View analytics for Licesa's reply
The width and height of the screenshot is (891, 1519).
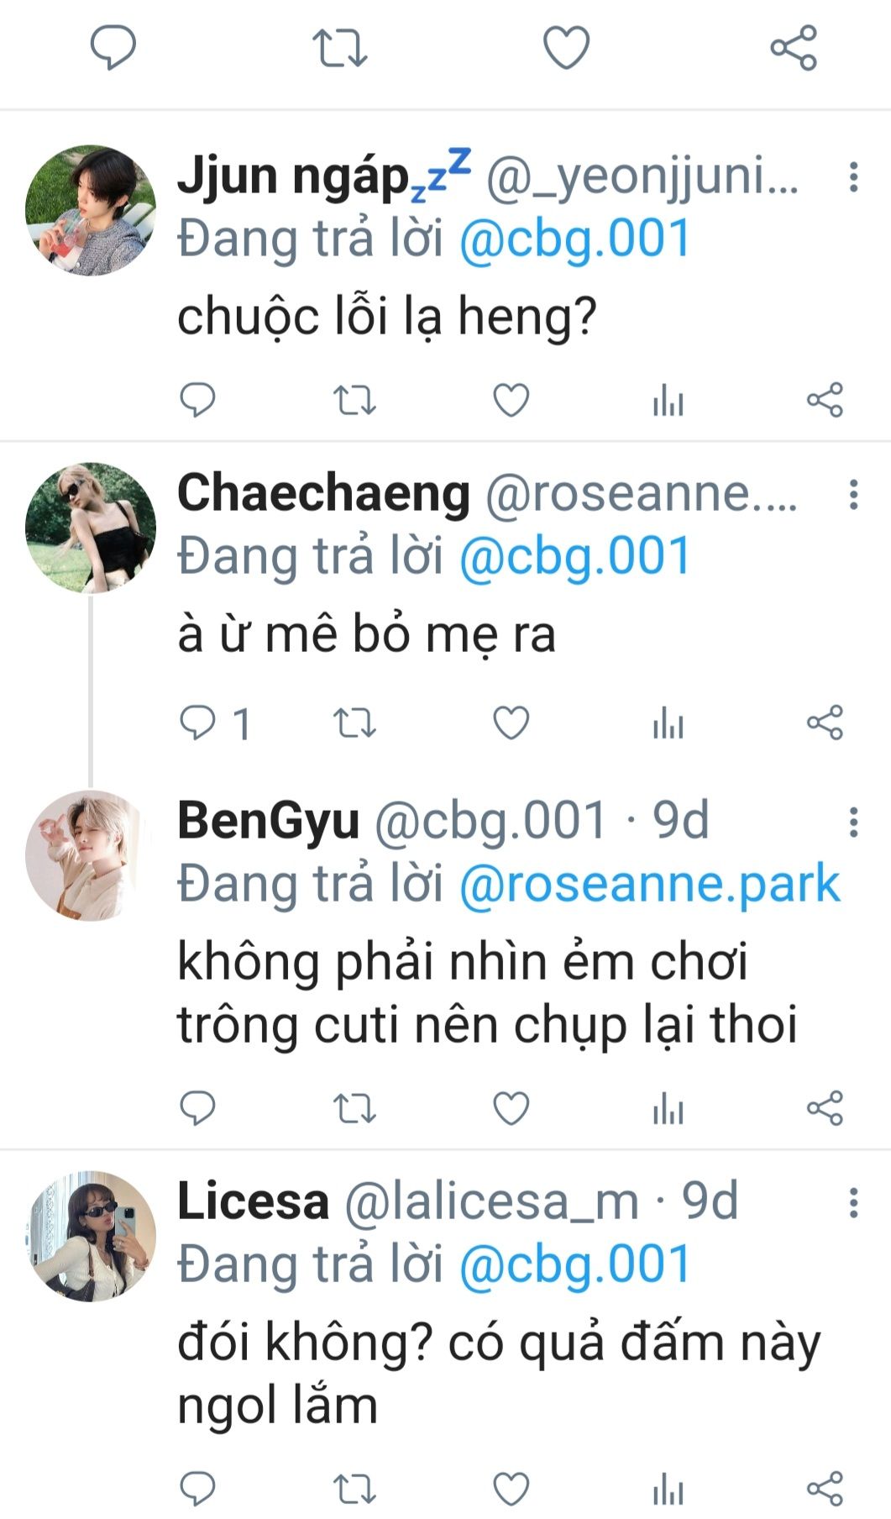[668, 1489]
